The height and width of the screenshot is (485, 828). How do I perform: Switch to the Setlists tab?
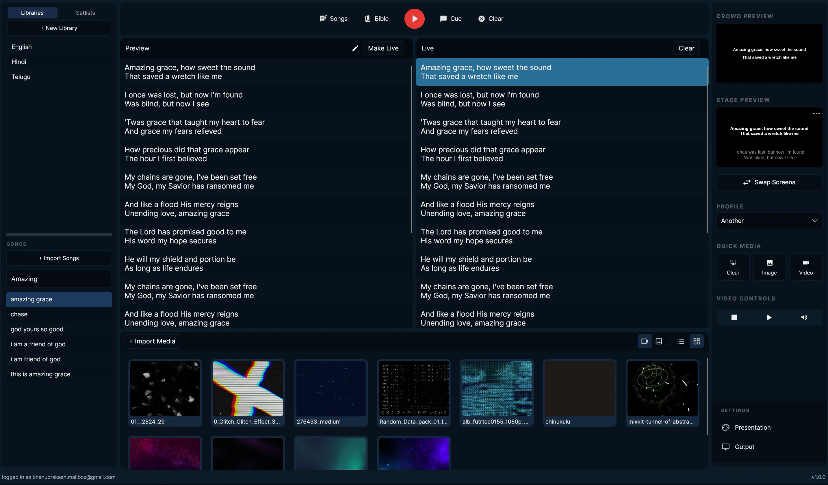pos(86,13)
